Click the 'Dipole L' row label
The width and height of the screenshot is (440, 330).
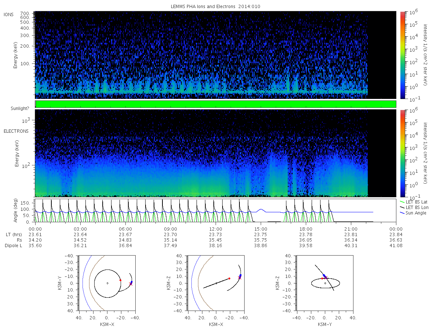coord(13,246)
